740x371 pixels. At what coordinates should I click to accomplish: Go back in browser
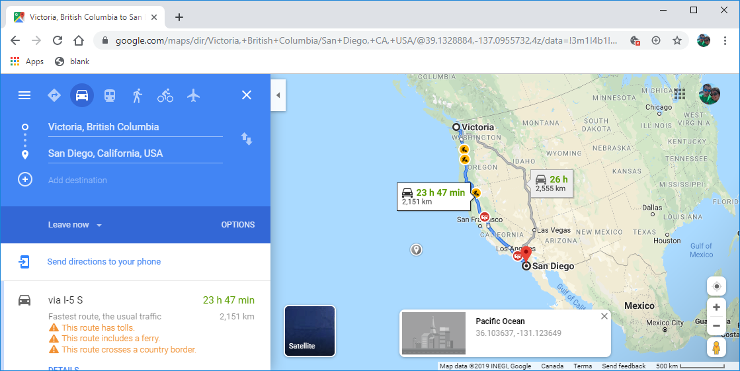(15, 40)
